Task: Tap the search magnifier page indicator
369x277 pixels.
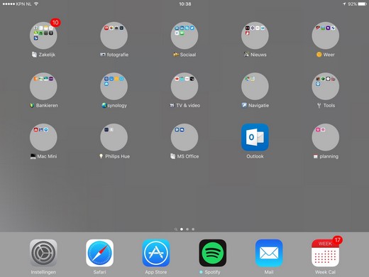Action: [x=176, y=229]
